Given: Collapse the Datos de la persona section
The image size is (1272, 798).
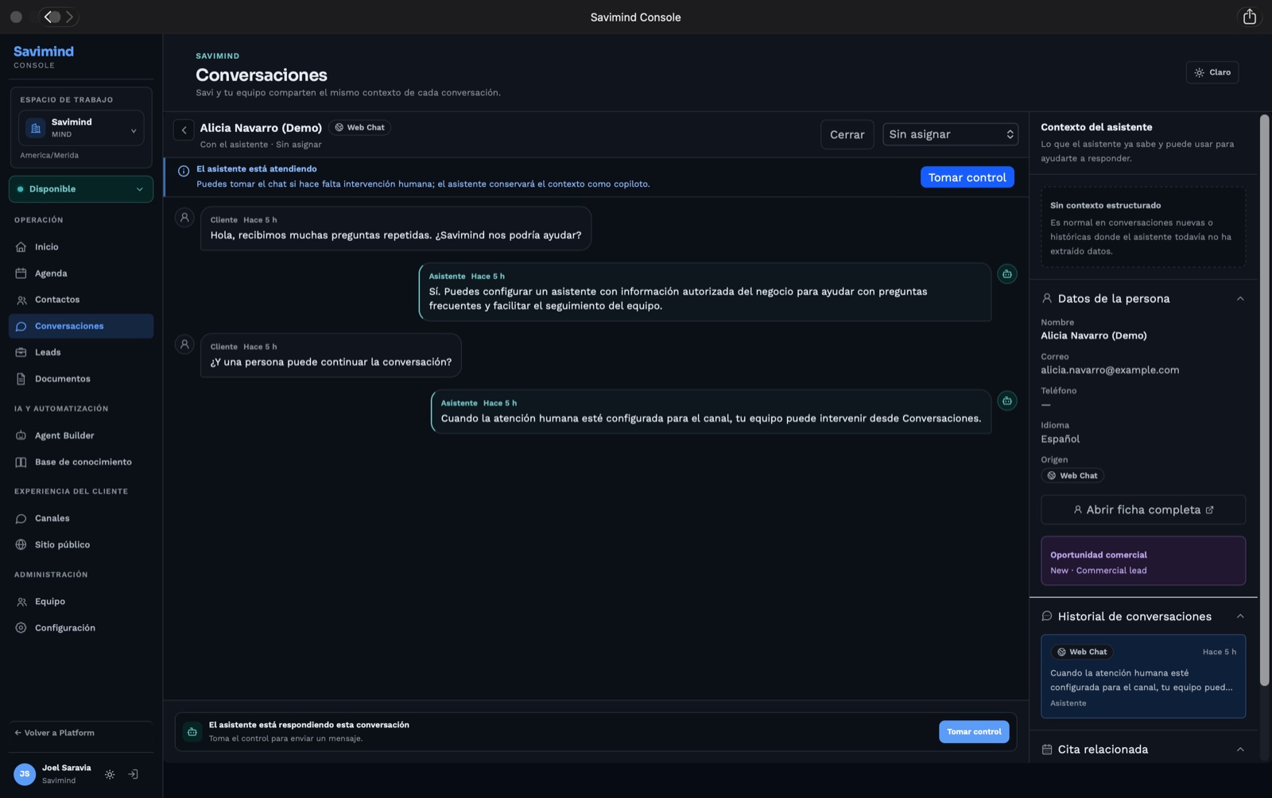Looking at the screenshot, I should [1240, 299].
